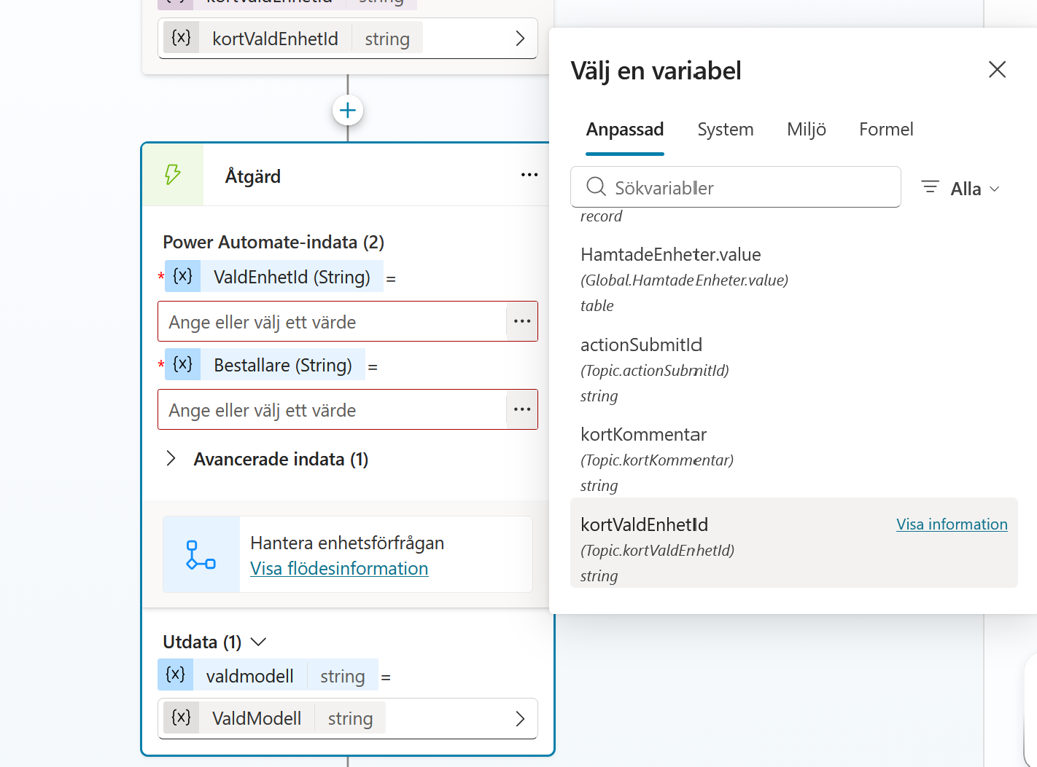Click the Åtgärd node title
The image size is (1037, 767).
pyautogui.click(x=253, y=176)
